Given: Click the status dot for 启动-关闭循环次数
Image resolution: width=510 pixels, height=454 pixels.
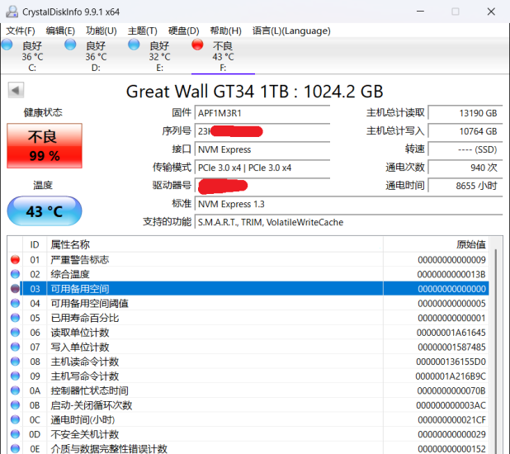Looking at the screenshot, I should tap(16, 405).
